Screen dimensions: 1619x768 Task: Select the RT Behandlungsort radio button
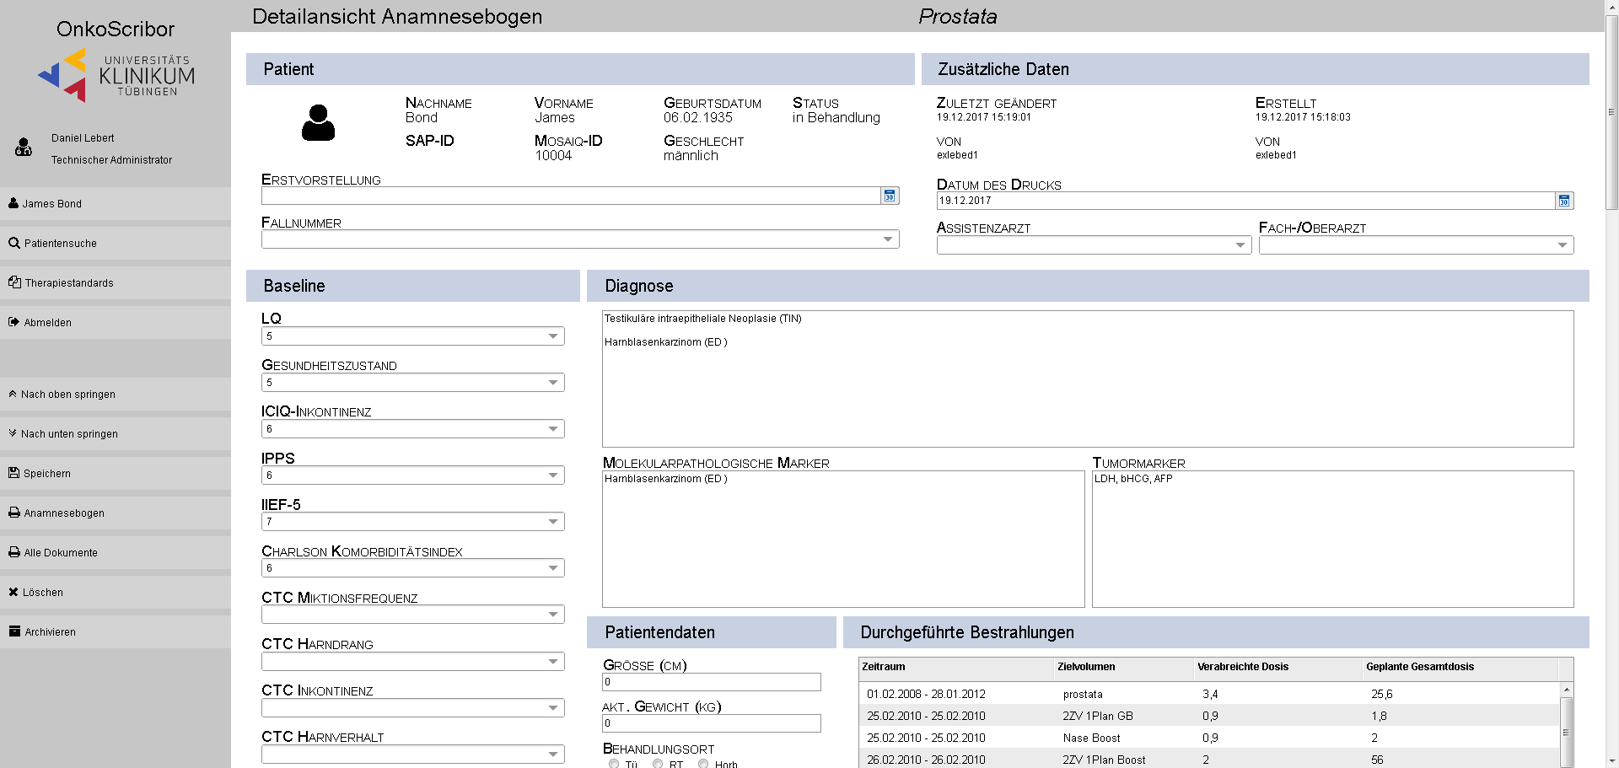658,764
